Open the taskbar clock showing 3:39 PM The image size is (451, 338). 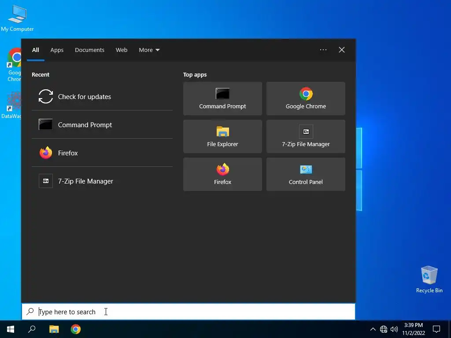pos(414,329)
